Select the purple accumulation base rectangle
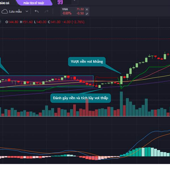 (x=47, y=81)
